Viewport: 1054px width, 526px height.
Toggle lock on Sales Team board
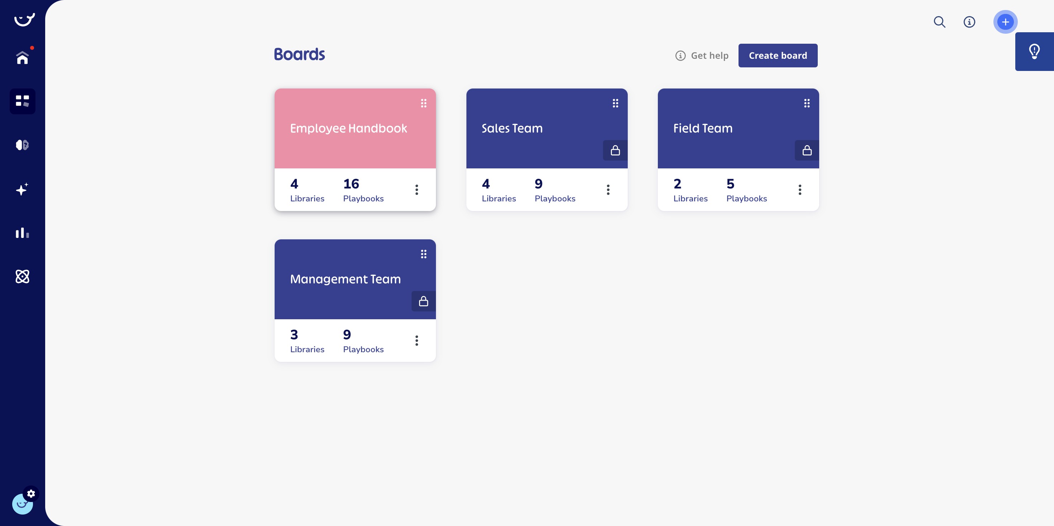point(615,150)
